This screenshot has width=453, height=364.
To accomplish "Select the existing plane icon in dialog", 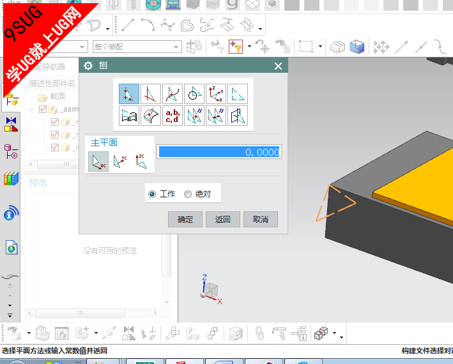I will coord(238,94).
